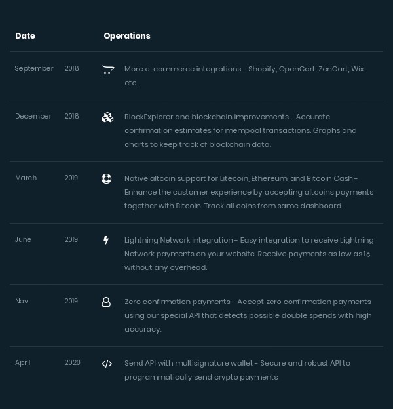Click the Send API multisignature wallet text
Image resolution: width=393 pixels, height=409 pixels.
click(x=237, y=370)
